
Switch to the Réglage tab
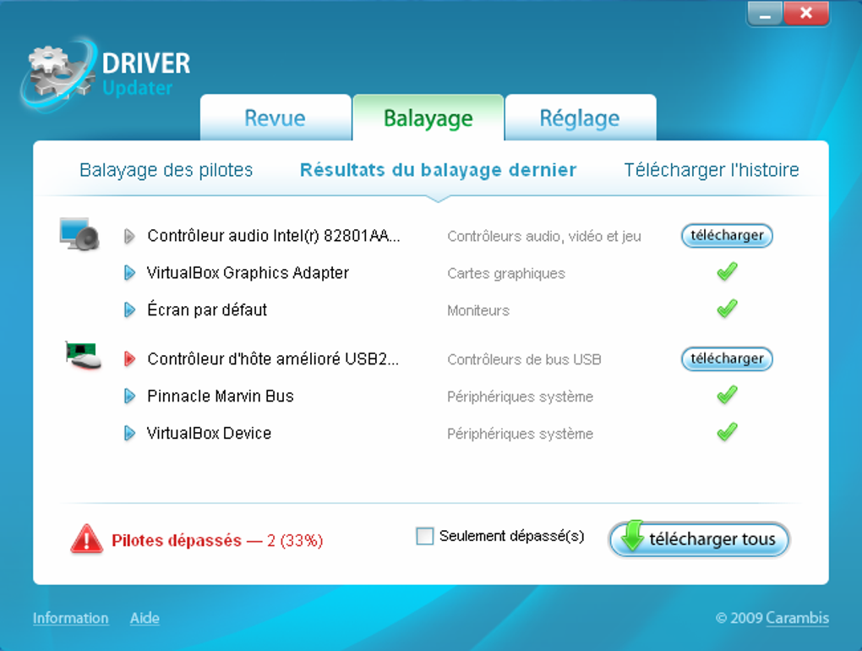(580, 118)
